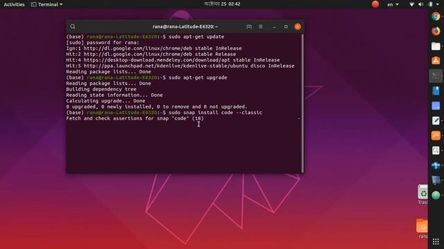
Task: Open the blue book app in the dock
Action: 436,91
